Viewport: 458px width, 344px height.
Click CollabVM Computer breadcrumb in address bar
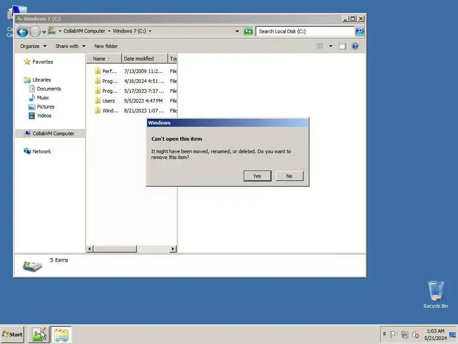(x=84, y=31)
